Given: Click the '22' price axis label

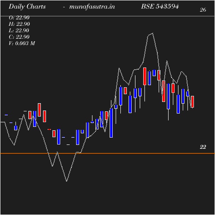Looking at the screenshot, I should click(x=203, y=147).
